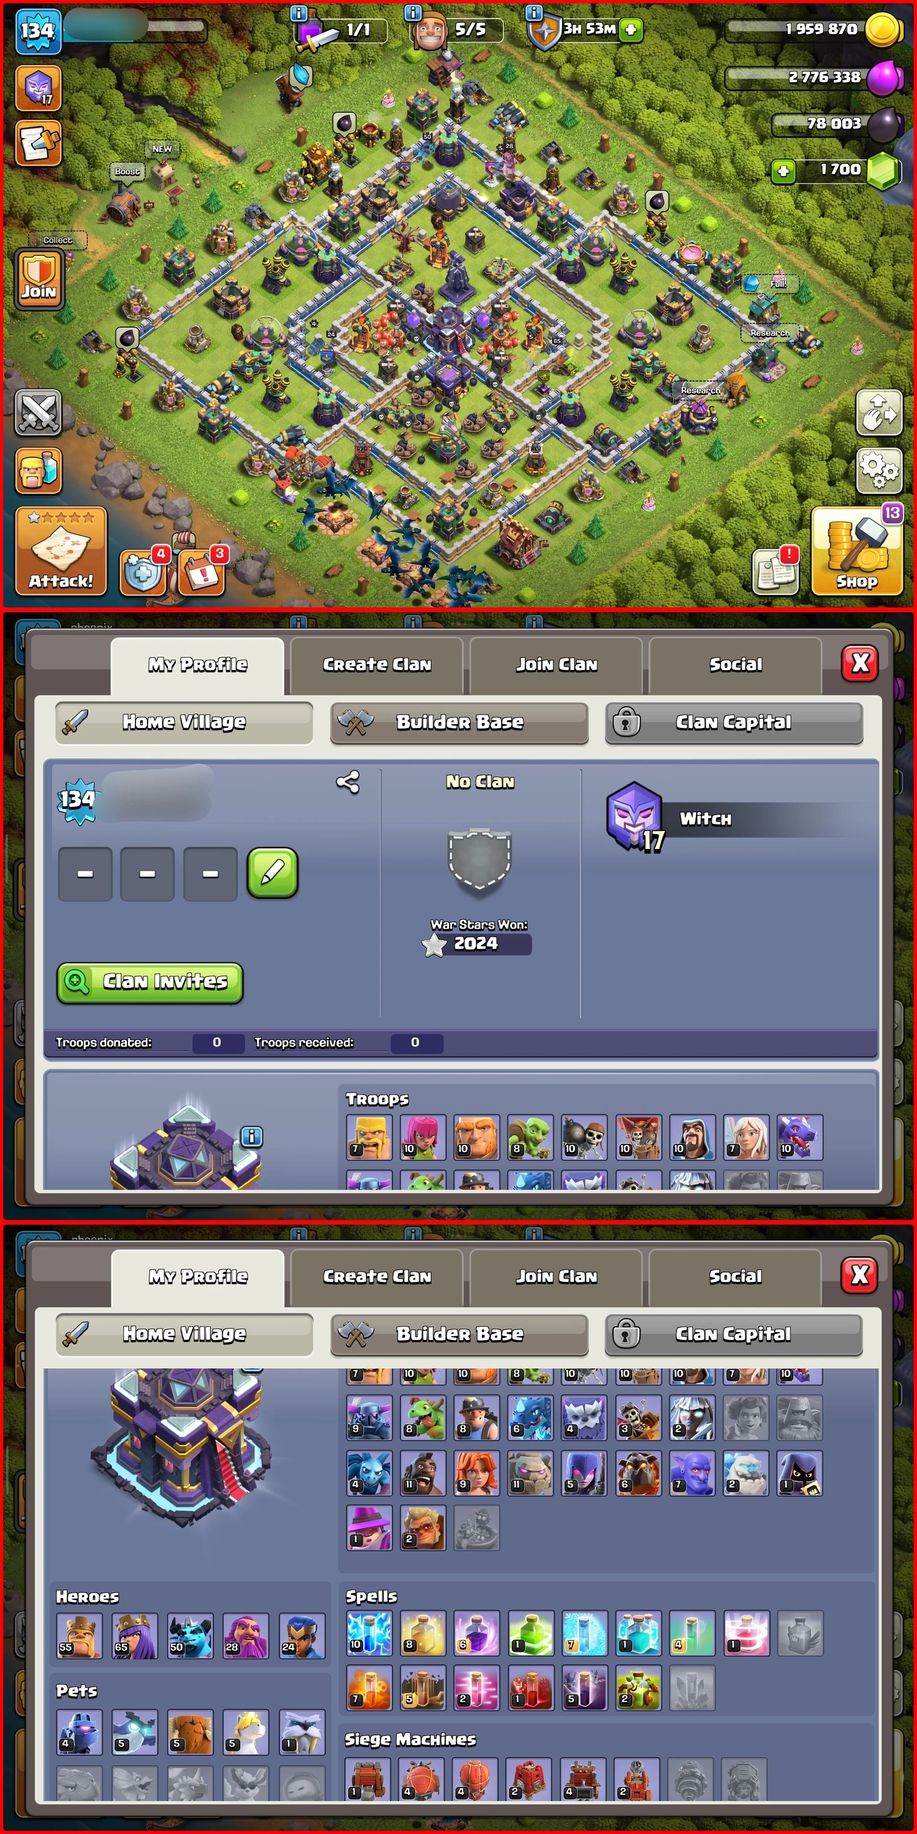The width and height of the screenshot is (917, 1834).
Task: Select Join Clan tab in bottom panel
Action: coord(557,1276)
